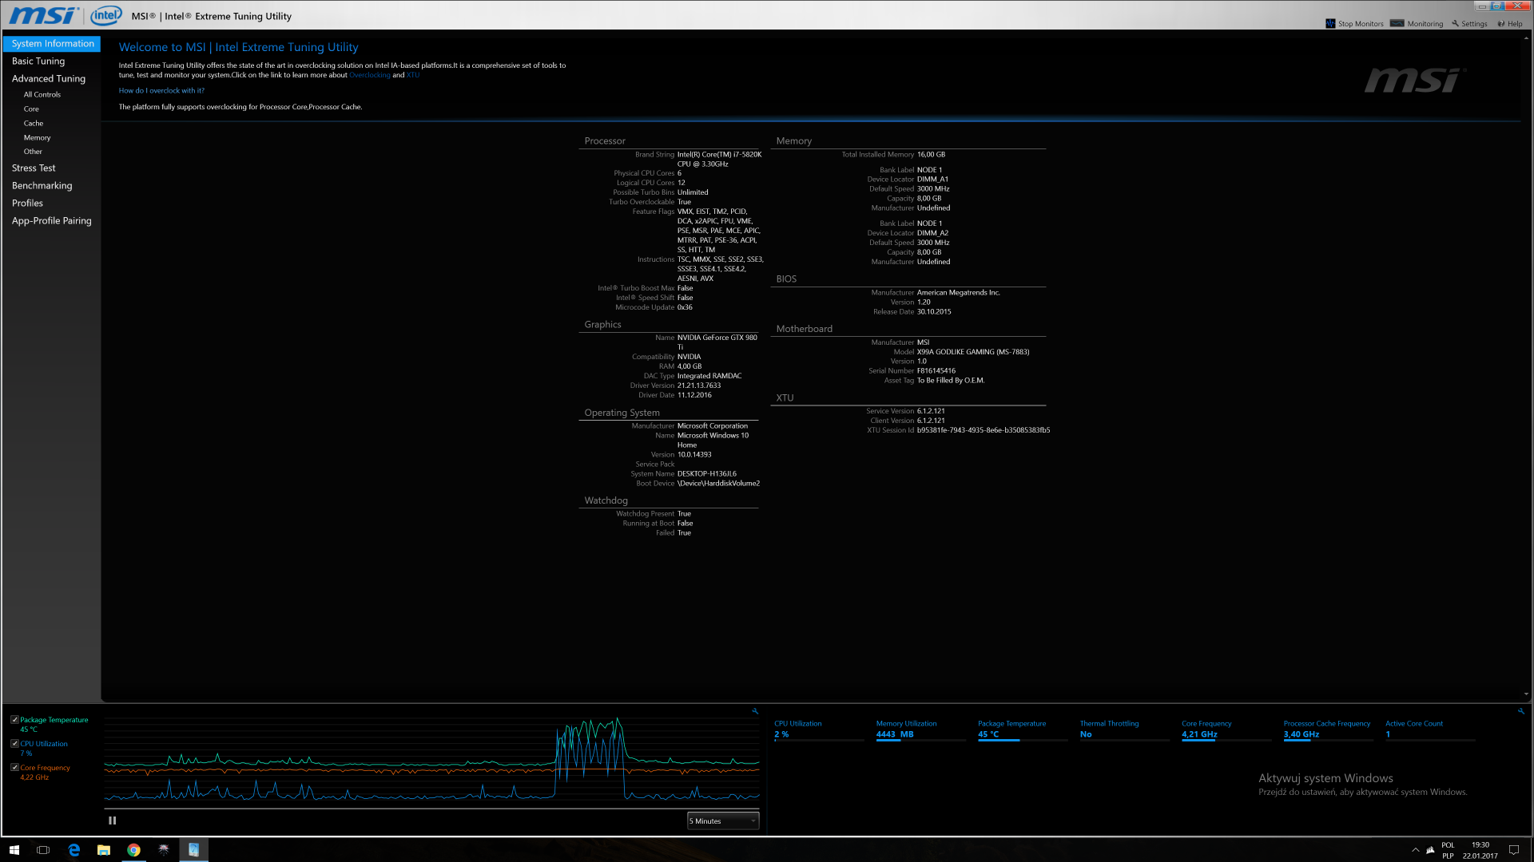This screenshot has height=862, width=1534.
Task: Click the MSI logo in the title bar
Action: click(43, 15)
